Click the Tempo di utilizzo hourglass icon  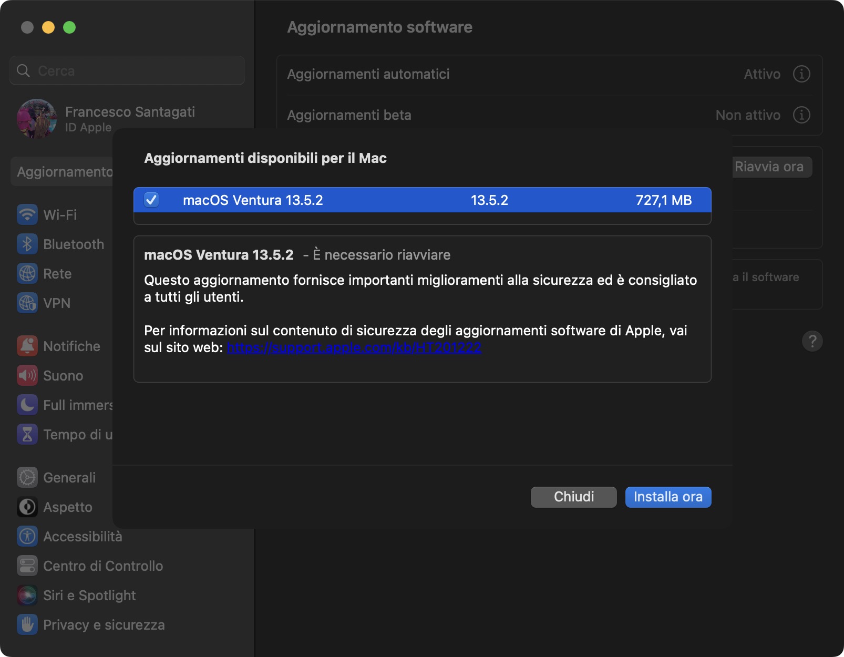point(27,434)
